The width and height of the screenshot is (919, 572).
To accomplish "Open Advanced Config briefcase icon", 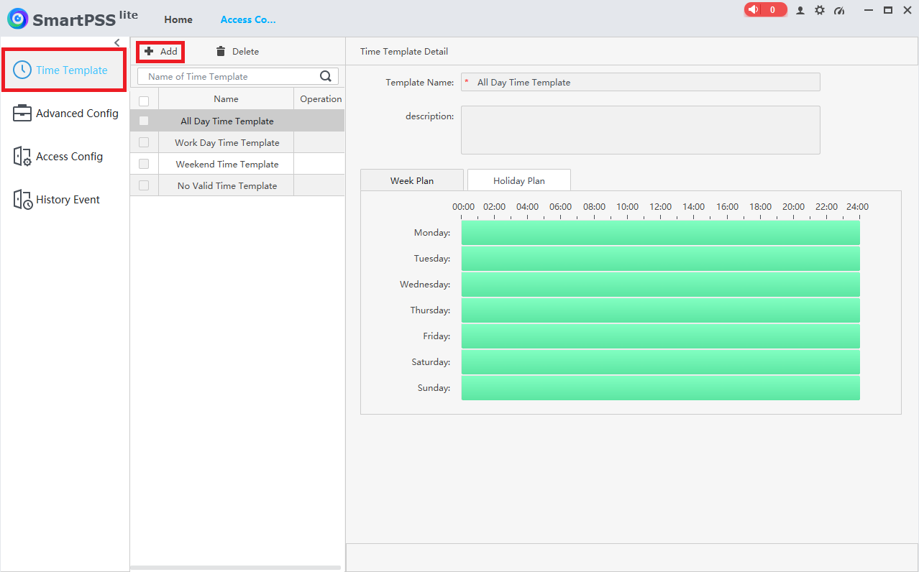I will pos(22,114).
